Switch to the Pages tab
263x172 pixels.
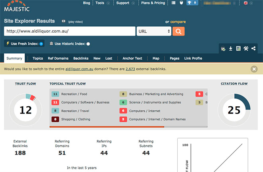point(175,59)
